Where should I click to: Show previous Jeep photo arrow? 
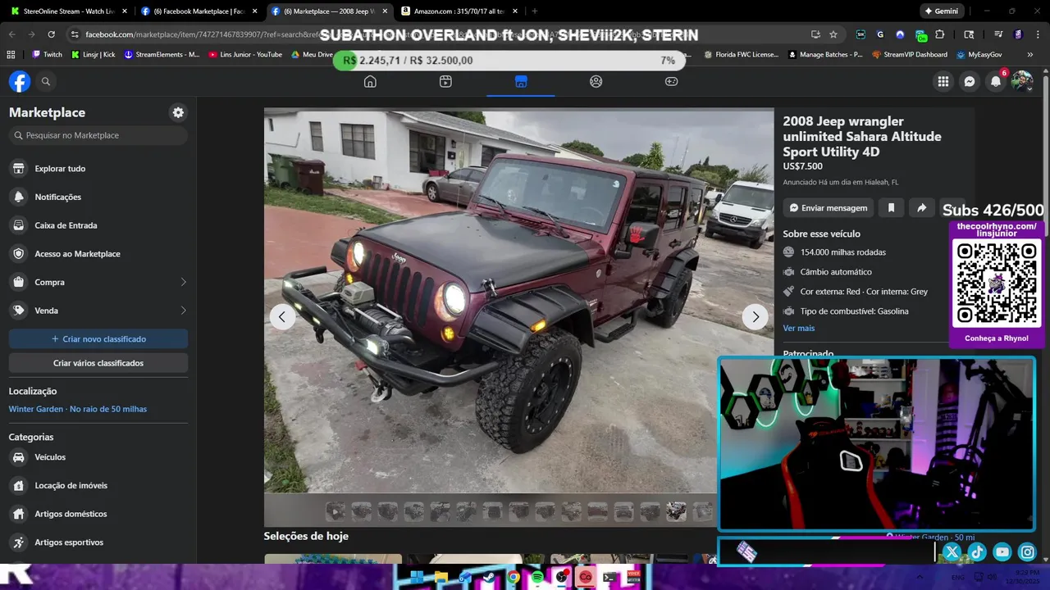point(282,316)
